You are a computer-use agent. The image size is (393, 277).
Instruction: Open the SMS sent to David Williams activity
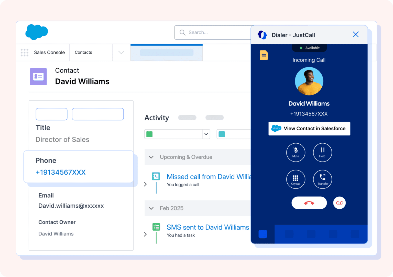click(208, 227)
